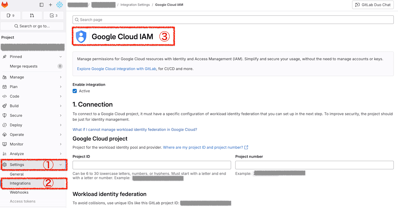Click the Manage section icon
The width and height of the screenshot is (398, 208).
tap(4, 77)
